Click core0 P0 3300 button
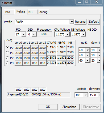Viewport: 104px width, 113px height. (19, 48)
